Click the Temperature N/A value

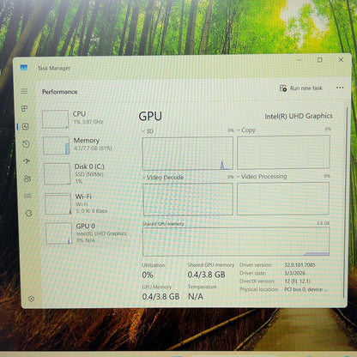click(x=196, y=296)
